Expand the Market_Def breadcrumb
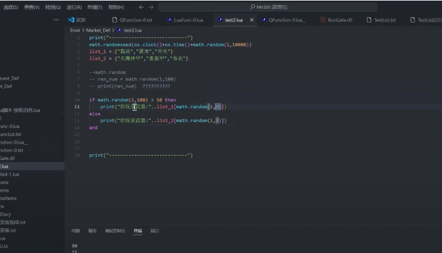Image resolution: width=442 pixels, height=253 pixels. pos(98,30)
